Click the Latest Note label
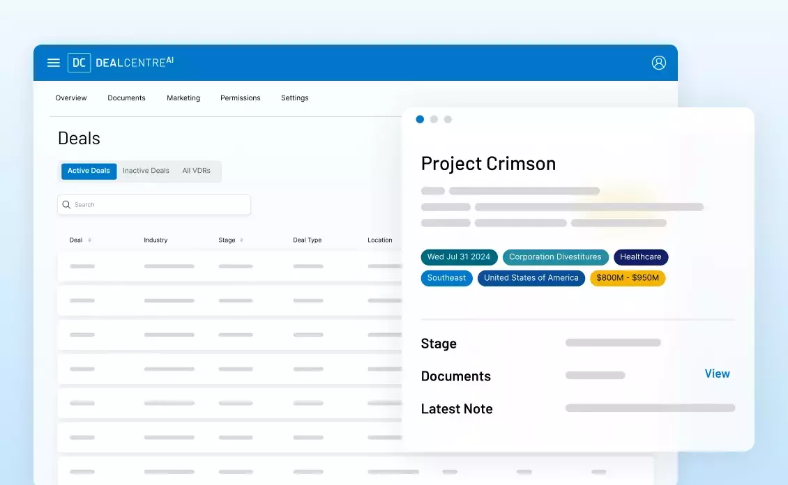This screenshot has height=485, width=788. pos(457,408)
